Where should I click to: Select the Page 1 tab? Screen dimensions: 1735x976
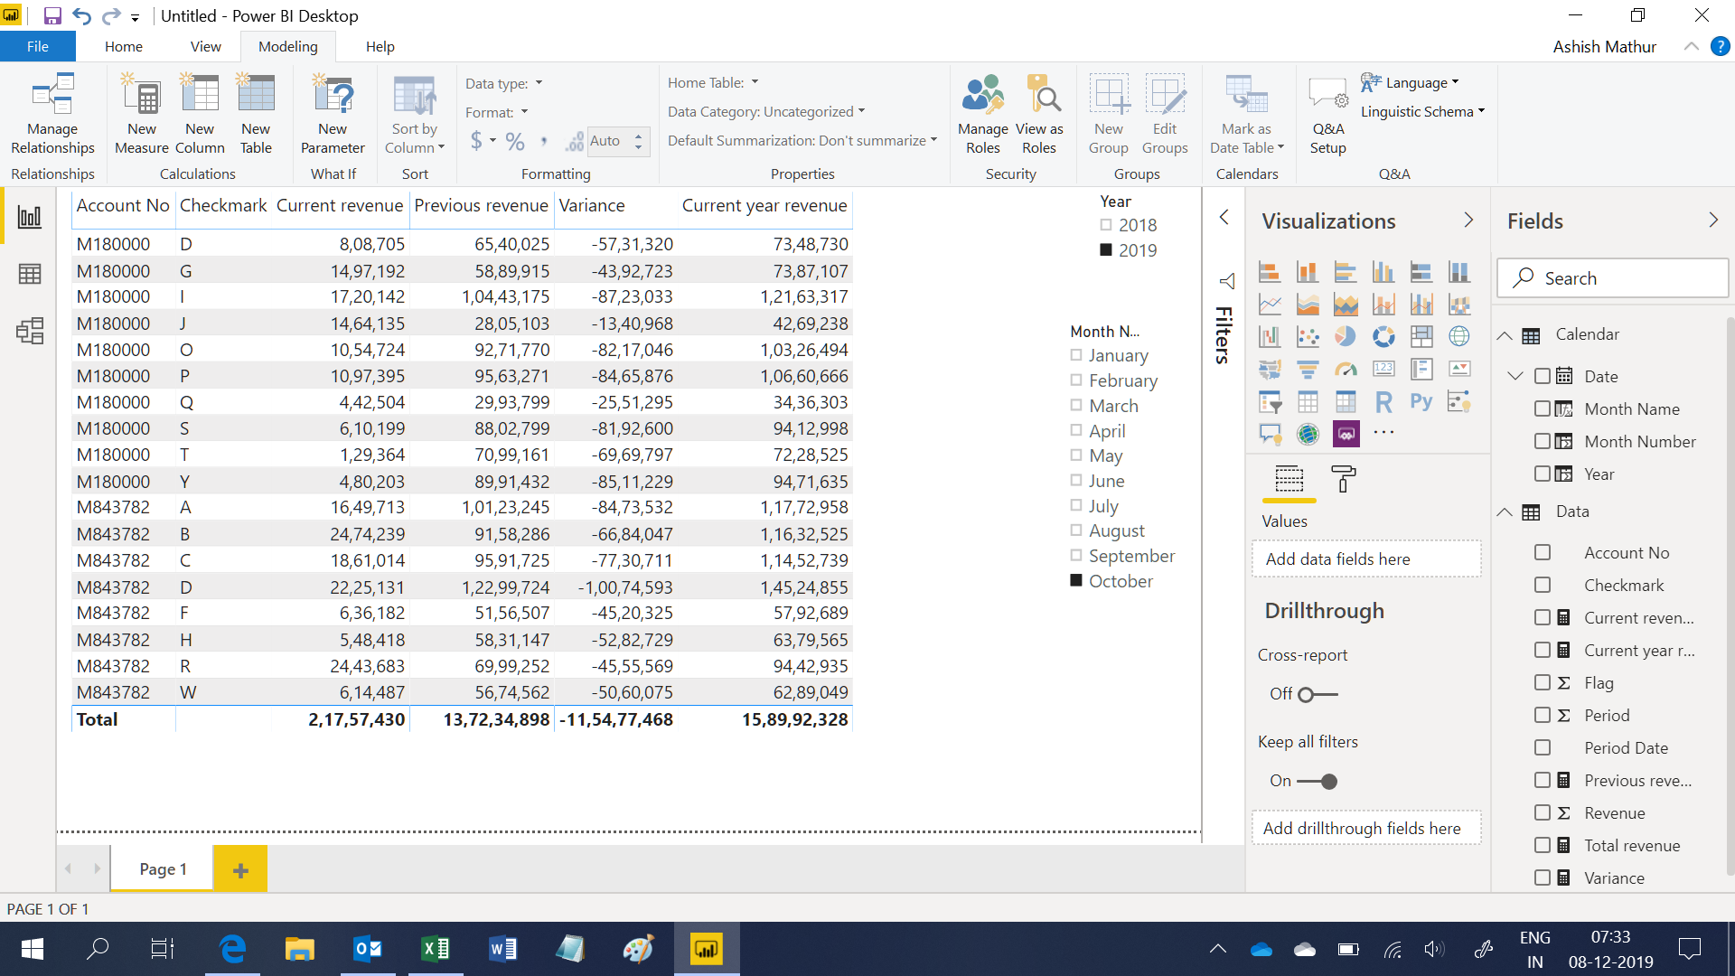(x=163, y=868)
